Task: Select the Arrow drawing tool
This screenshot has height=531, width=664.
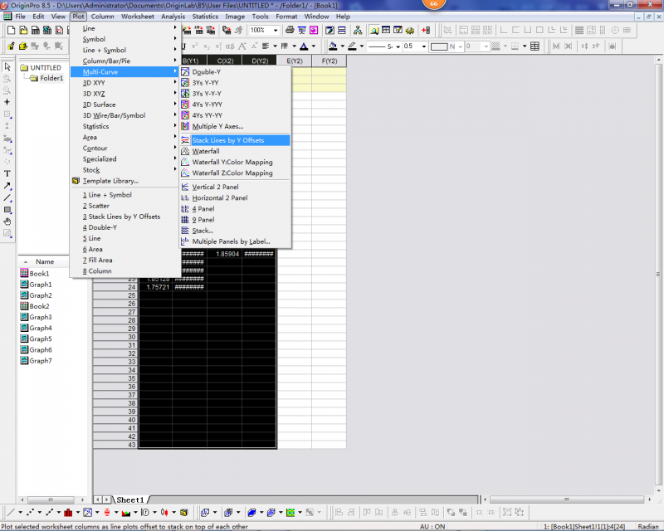Action: (7, 186)
